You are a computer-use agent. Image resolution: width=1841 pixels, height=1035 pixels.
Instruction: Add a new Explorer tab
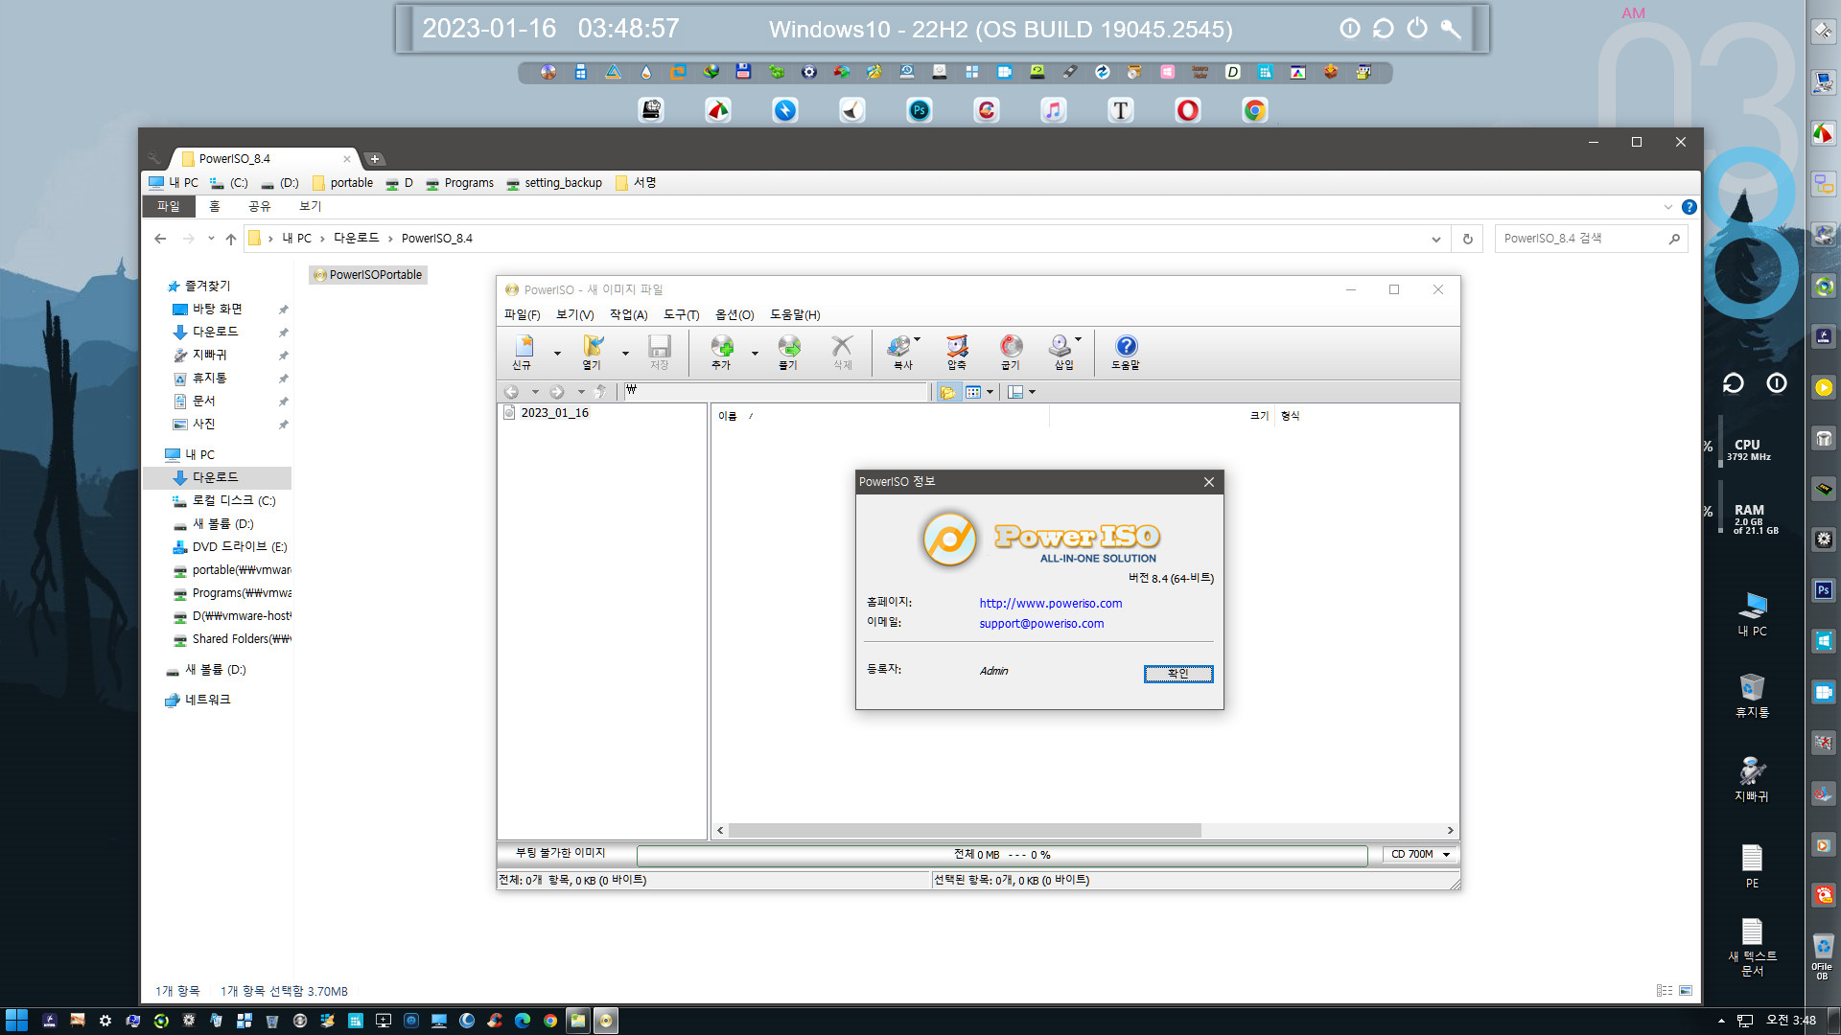pos(375,159)
